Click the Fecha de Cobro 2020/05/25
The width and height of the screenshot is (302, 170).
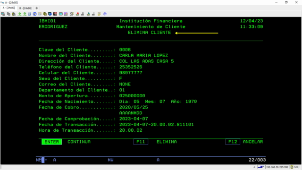(134, 107)
